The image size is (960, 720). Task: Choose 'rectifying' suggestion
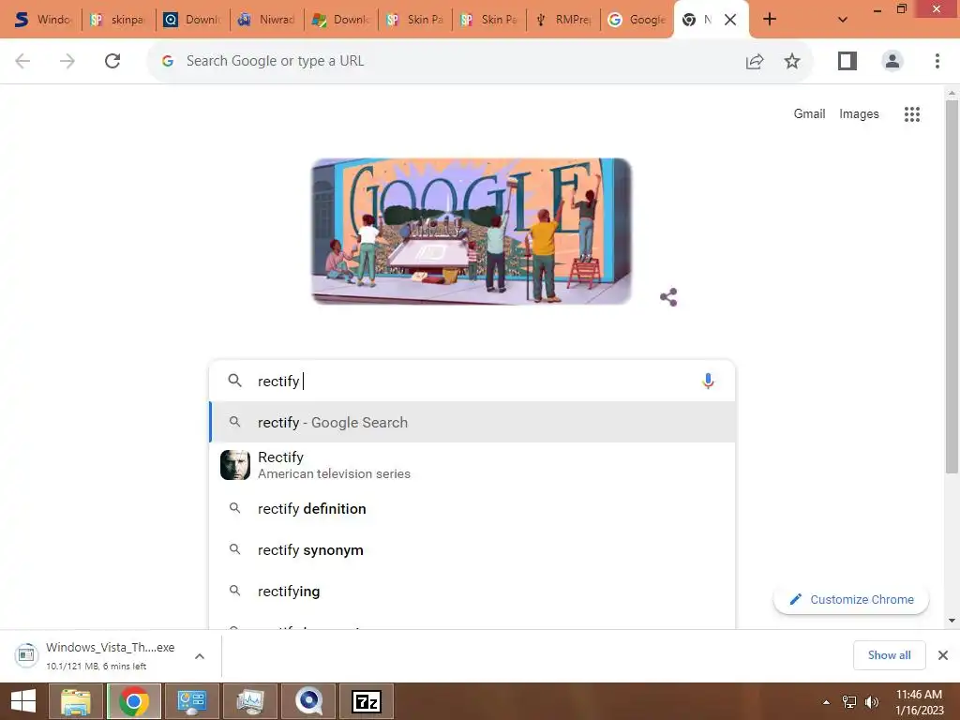point(472,592)
